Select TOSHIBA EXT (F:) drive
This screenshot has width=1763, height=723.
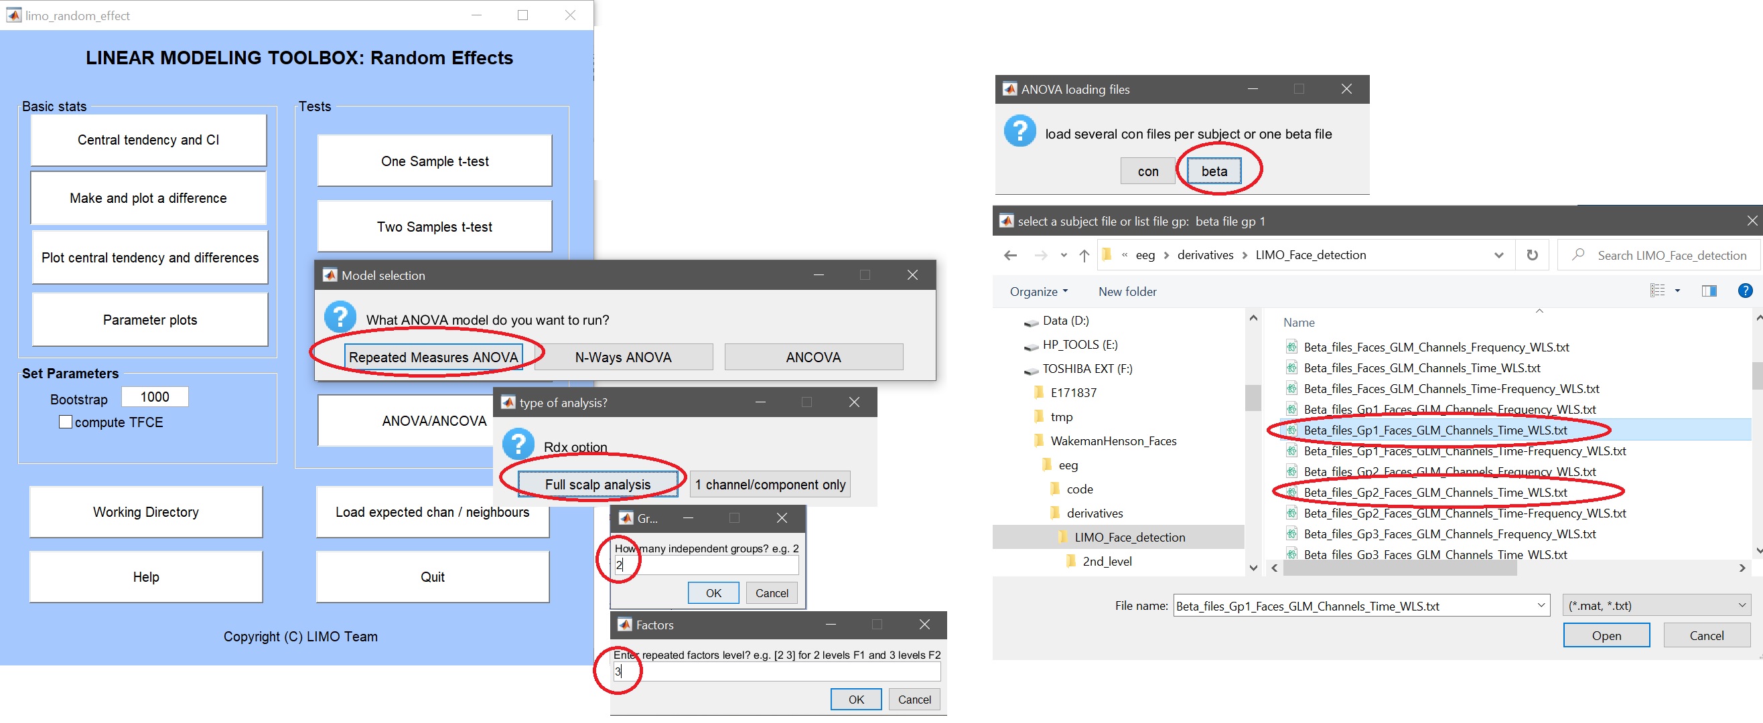[x=1087, y=369]
